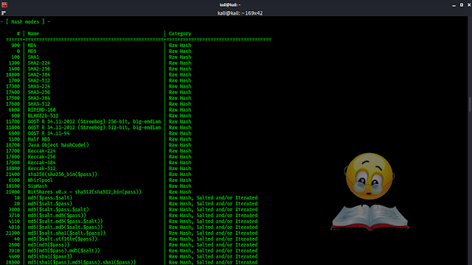Select the 'SHA2-224' entry
472x265 pixels.
pyautogui.click(x=39, y=63)
